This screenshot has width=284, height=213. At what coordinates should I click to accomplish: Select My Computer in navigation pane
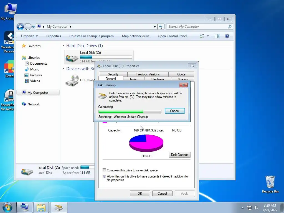pyautogui.click(x=38, y=93)
